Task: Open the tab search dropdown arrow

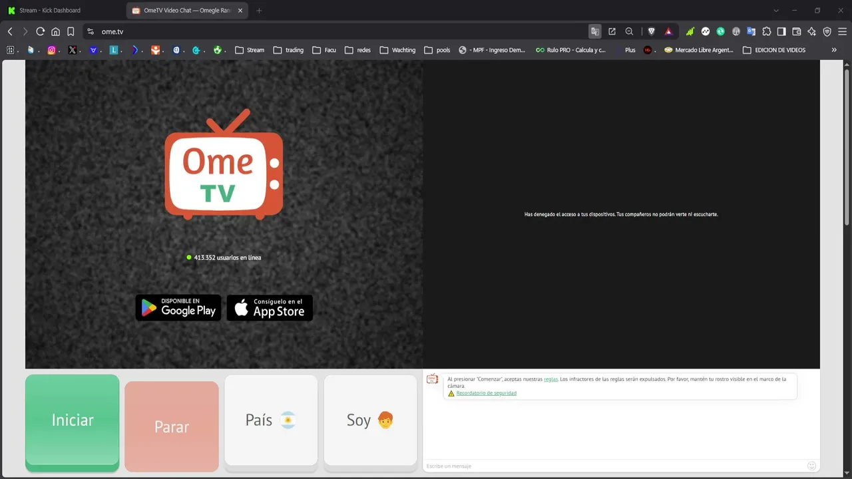Action: [x=776, y=11]
